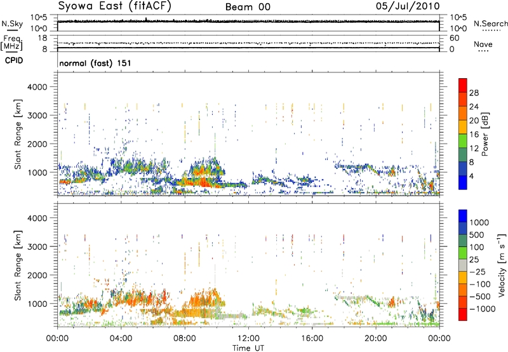Screen dimensions: 508x352
Task: Click the "Power [dB]" colorbar label
Action: [x=485, y=134]
